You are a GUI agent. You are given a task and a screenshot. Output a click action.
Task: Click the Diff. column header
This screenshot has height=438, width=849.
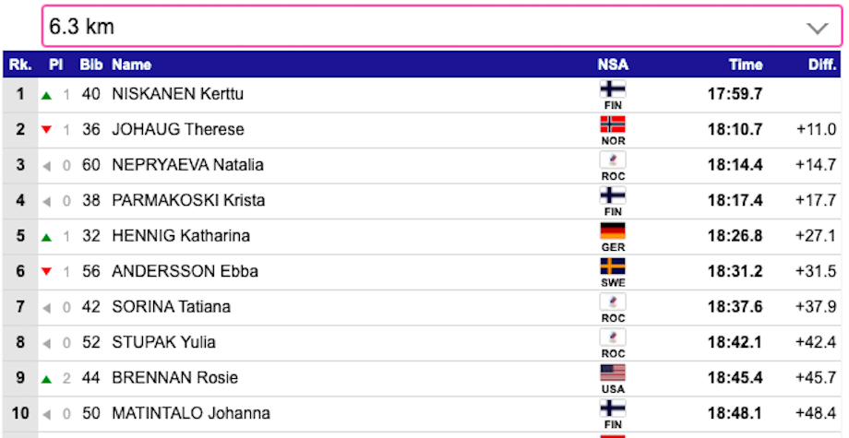822,65
